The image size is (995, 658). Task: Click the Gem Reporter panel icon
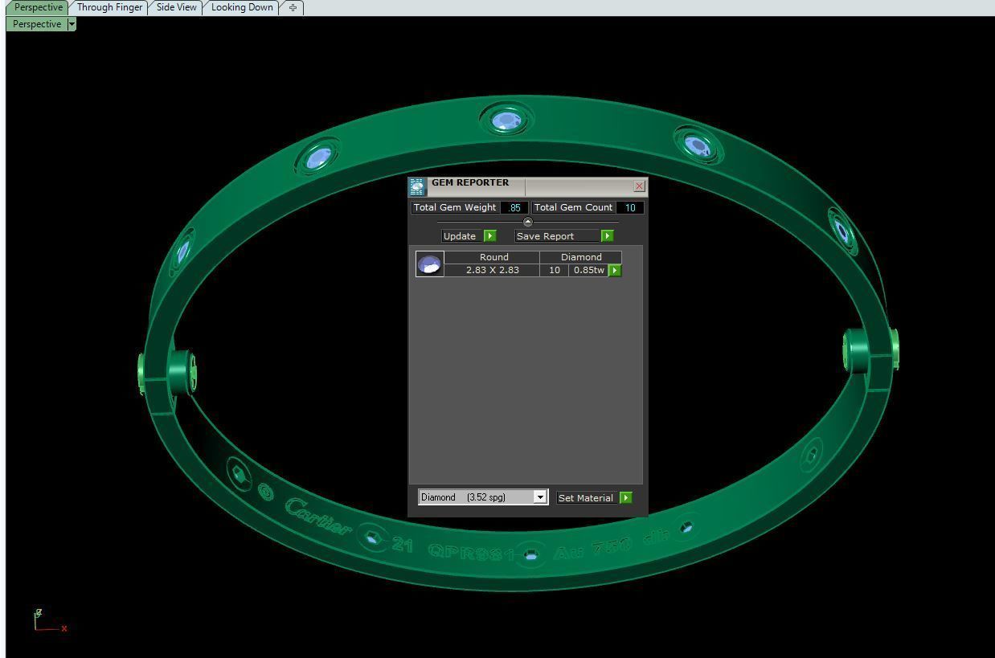416,187
